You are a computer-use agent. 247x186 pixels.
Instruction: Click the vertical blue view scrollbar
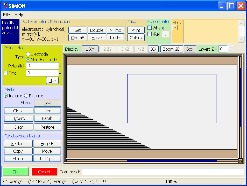tap(241, 97)
